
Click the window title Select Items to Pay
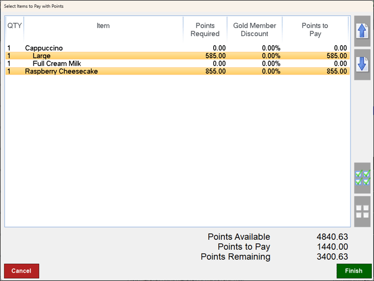click(33, 7)
